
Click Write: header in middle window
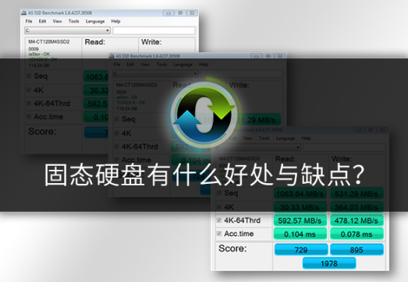pos(239,85)
